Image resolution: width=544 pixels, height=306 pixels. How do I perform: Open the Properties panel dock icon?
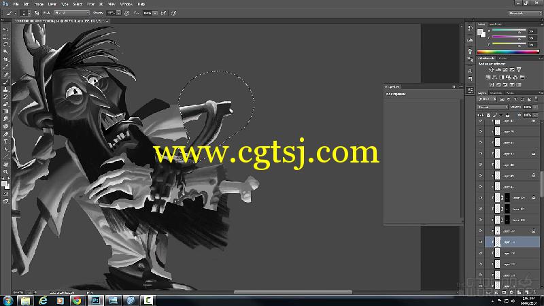470,90
